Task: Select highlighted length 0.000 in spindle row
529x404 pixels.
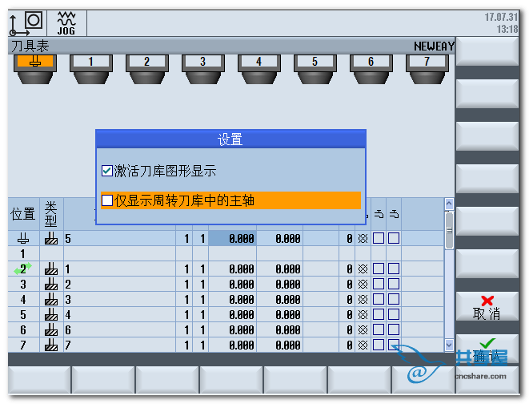Action: 232,239
